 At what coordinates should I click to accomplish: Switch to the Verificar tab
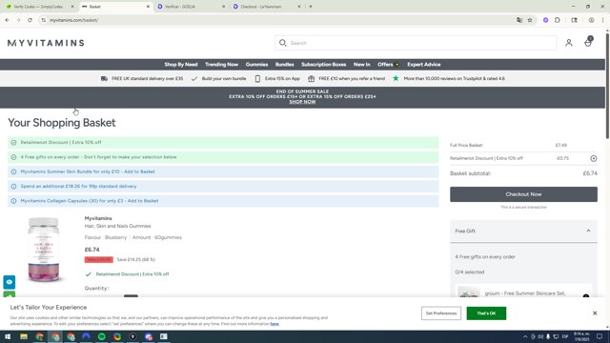(x=191, y=7)
